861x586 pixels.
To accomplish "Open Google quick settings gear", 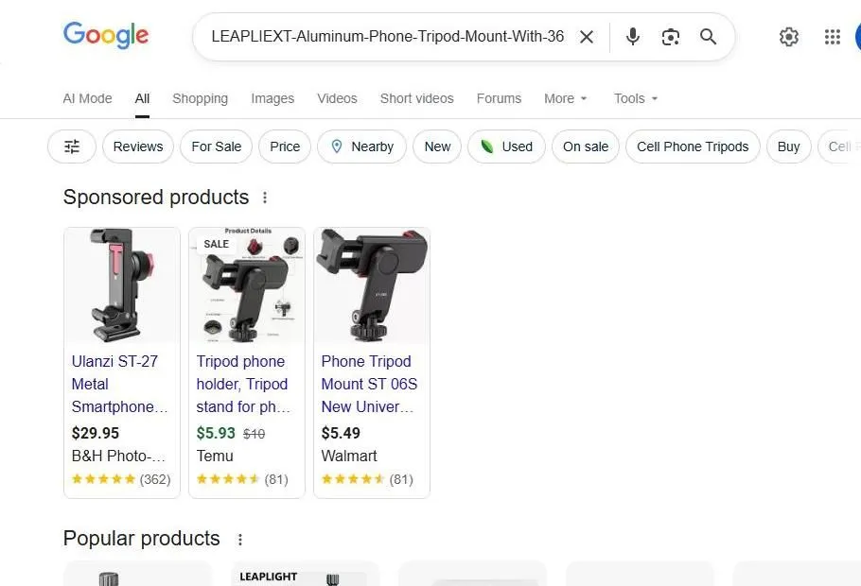I will click(x=789, y=37).
